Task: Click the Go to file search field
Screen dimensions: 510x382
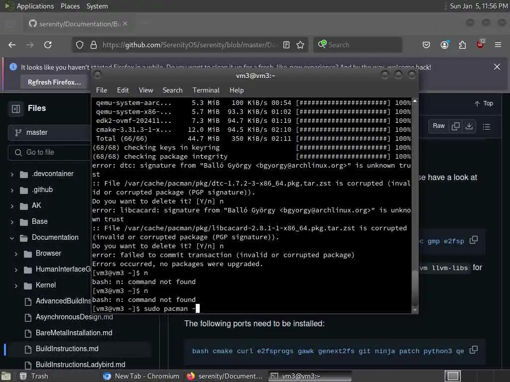Action: [x=49, y=152]
